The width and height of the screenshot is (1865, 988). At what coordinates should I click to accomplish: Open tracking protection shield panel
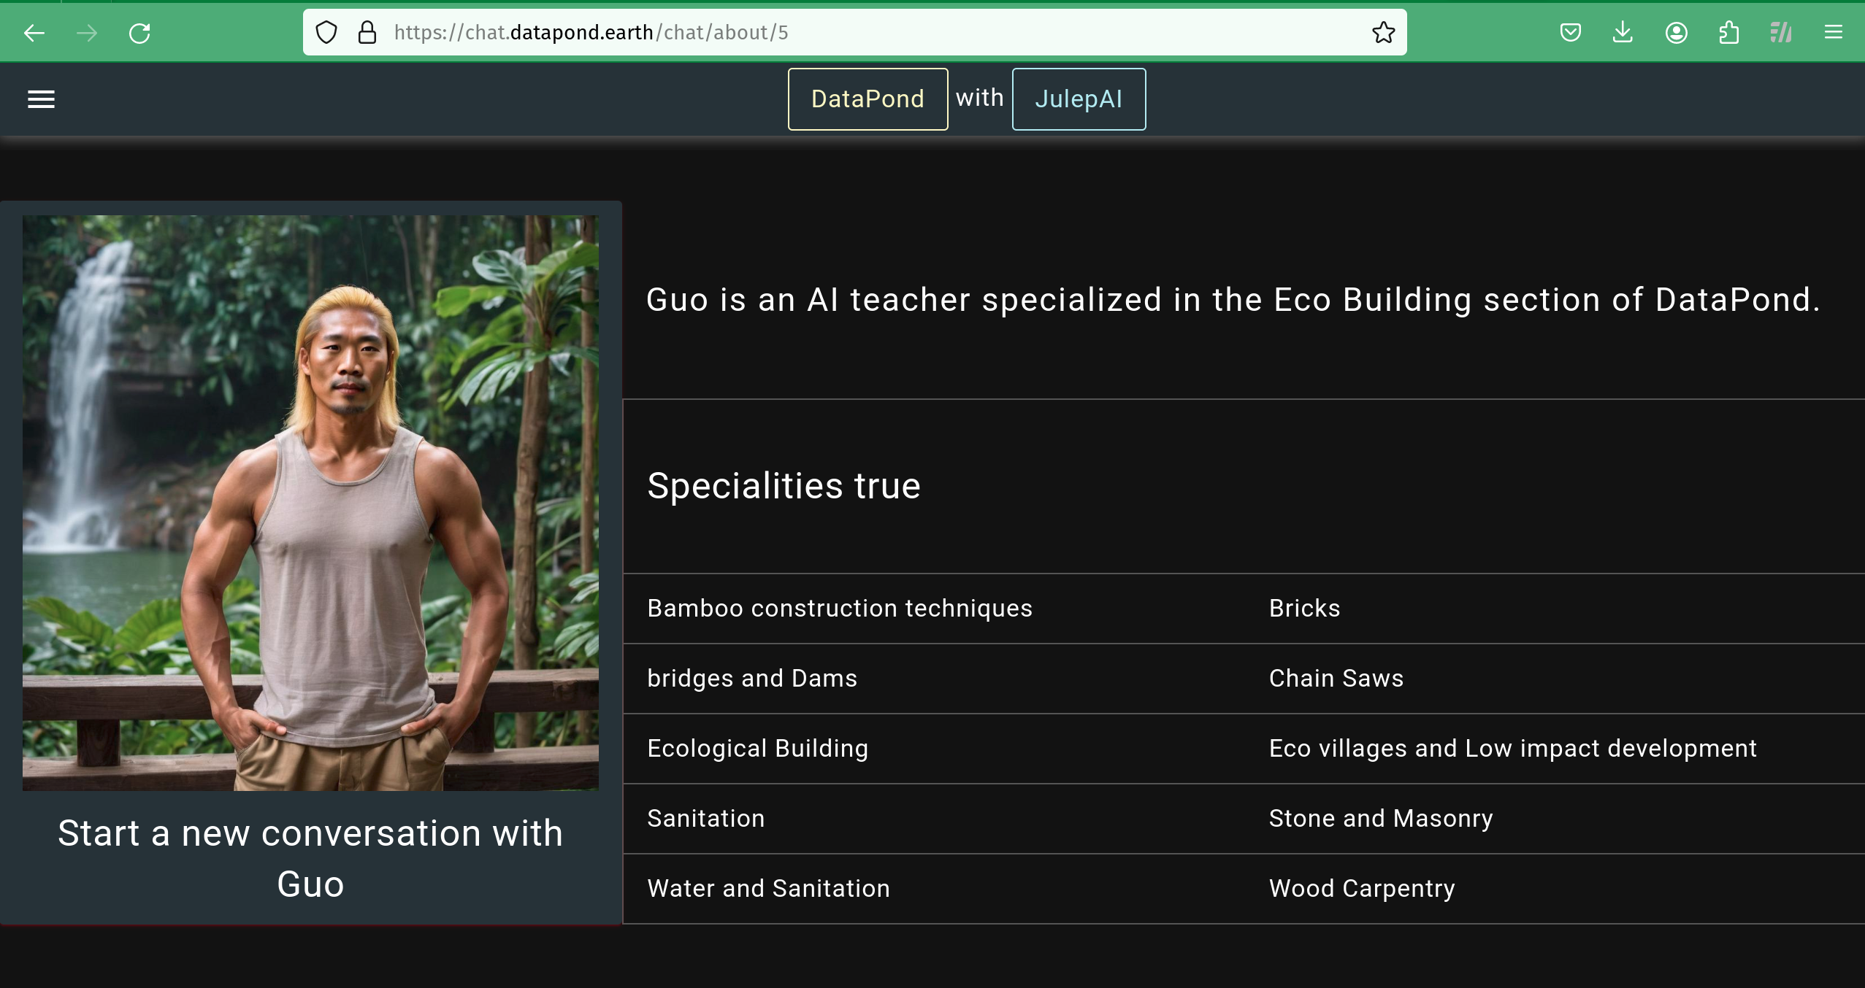326,33
